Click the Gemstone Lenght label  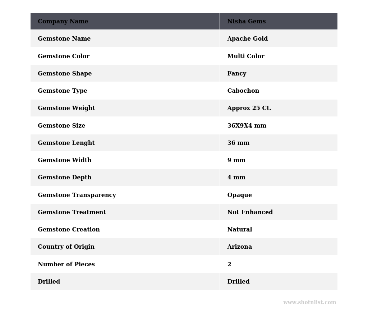pos(66,143)
